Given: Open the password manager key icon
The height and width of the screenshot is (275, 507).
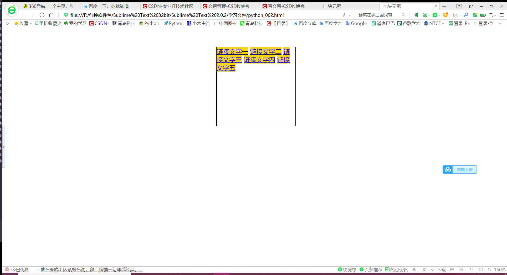Looking at the screenshot, I should pyautogui.click(x=466, y=15).
